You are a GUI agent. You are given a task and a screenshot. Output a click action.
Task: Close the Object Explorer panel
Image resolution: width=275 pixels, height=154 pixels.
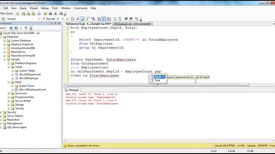click(59, 24)
